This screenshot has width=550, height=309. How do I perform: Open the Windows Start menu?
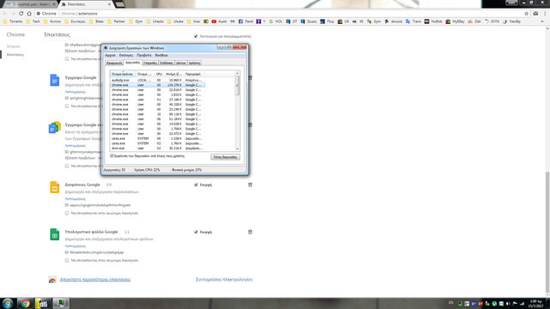[x=8, y=303]
